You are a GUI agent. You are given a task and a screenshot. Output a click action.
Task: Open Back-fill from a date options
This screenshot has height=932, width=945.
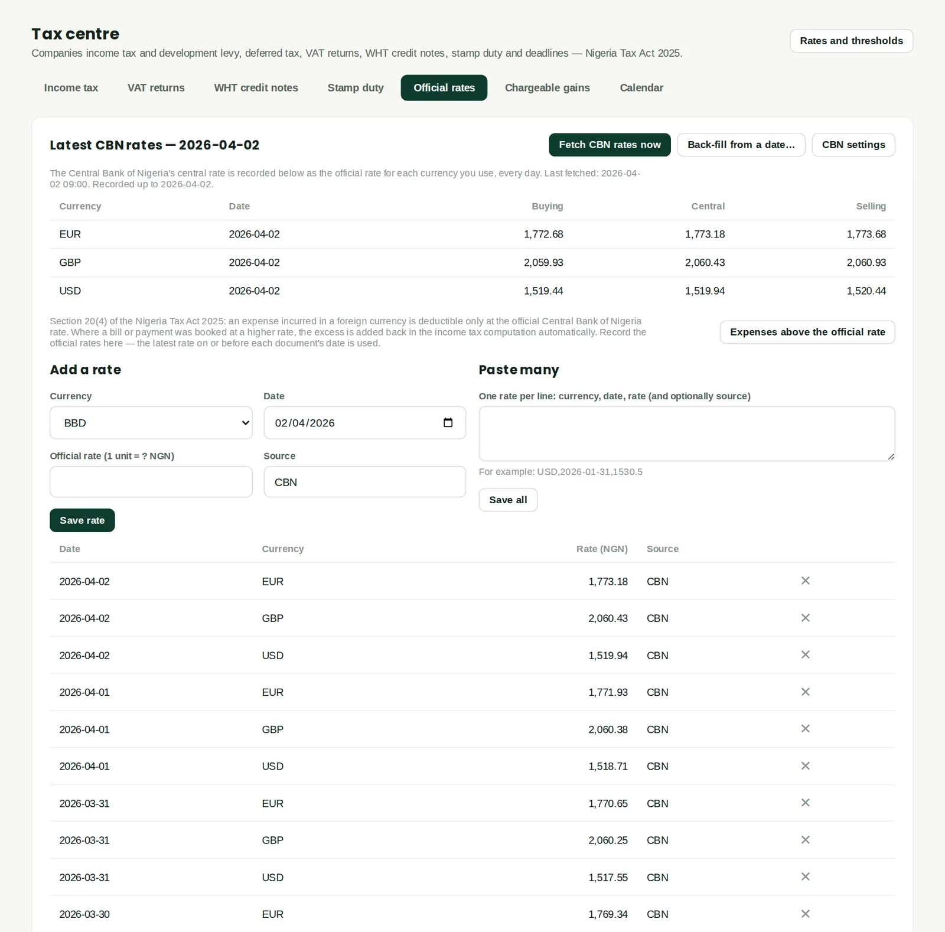[741, 145]
